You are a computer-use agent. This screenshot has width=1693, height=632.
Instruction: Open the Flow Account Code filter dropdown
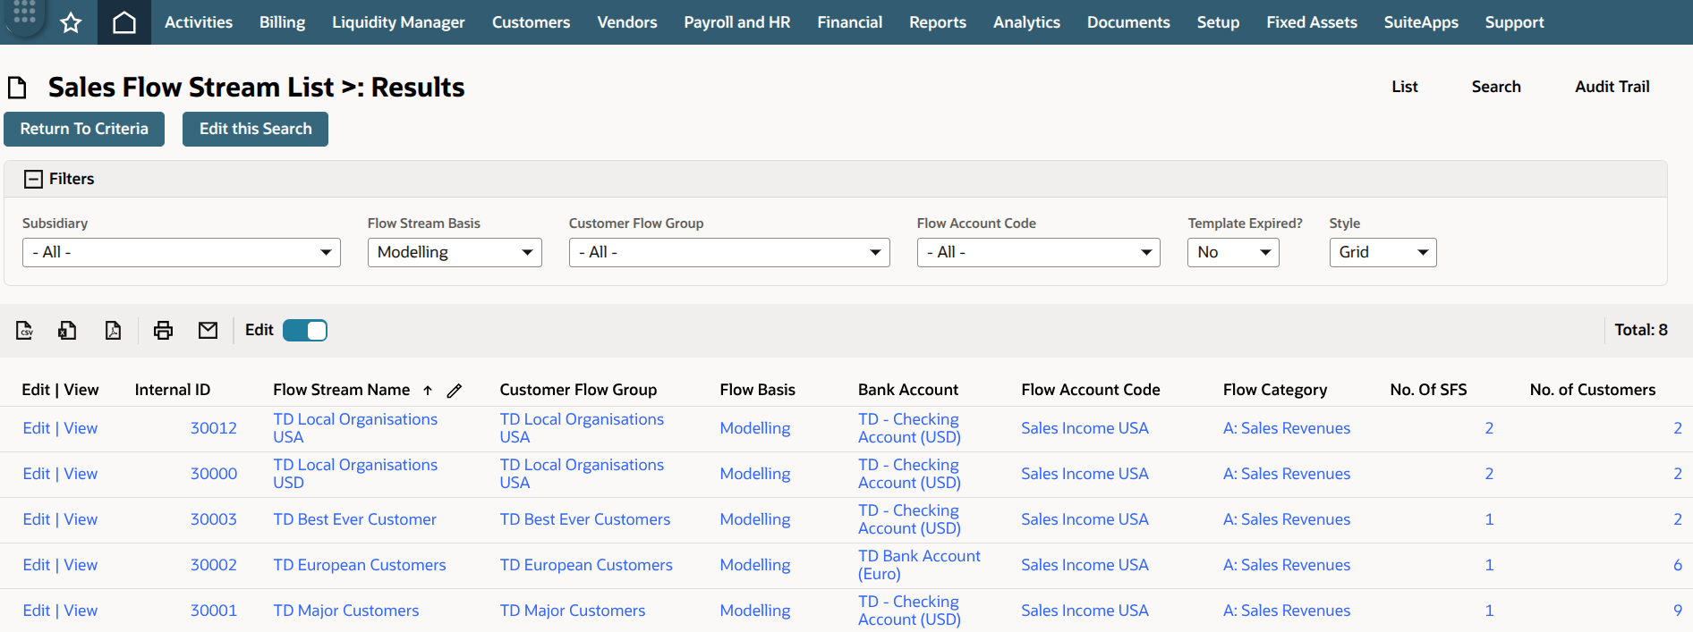pyautogui.click(x=1039, y=253)
